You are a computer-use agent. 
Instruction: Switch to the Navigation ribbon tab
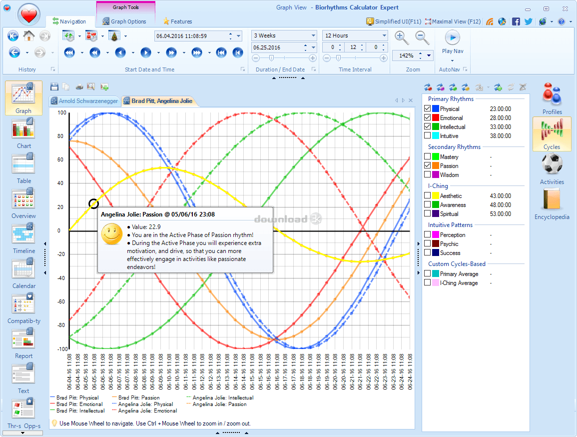tap(69, 21)
